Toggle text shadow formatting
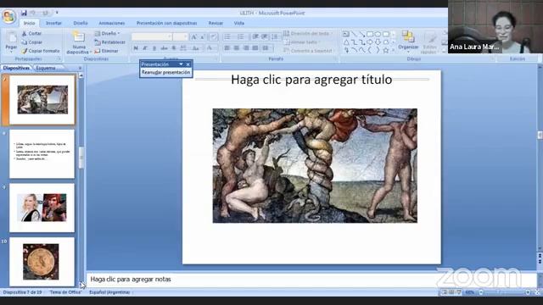 [174, 48]
